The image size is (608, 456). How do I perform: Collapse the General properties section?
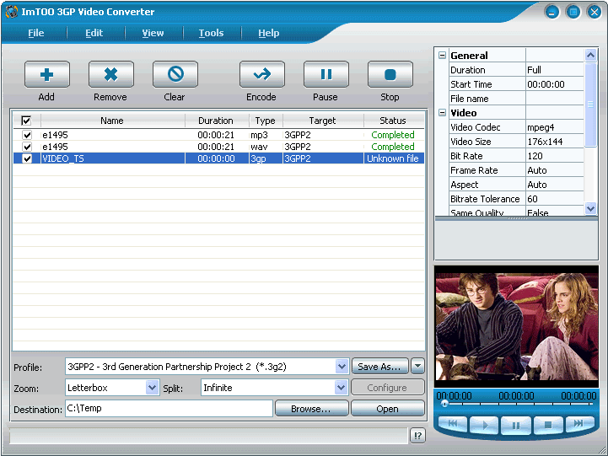(442, 56)
